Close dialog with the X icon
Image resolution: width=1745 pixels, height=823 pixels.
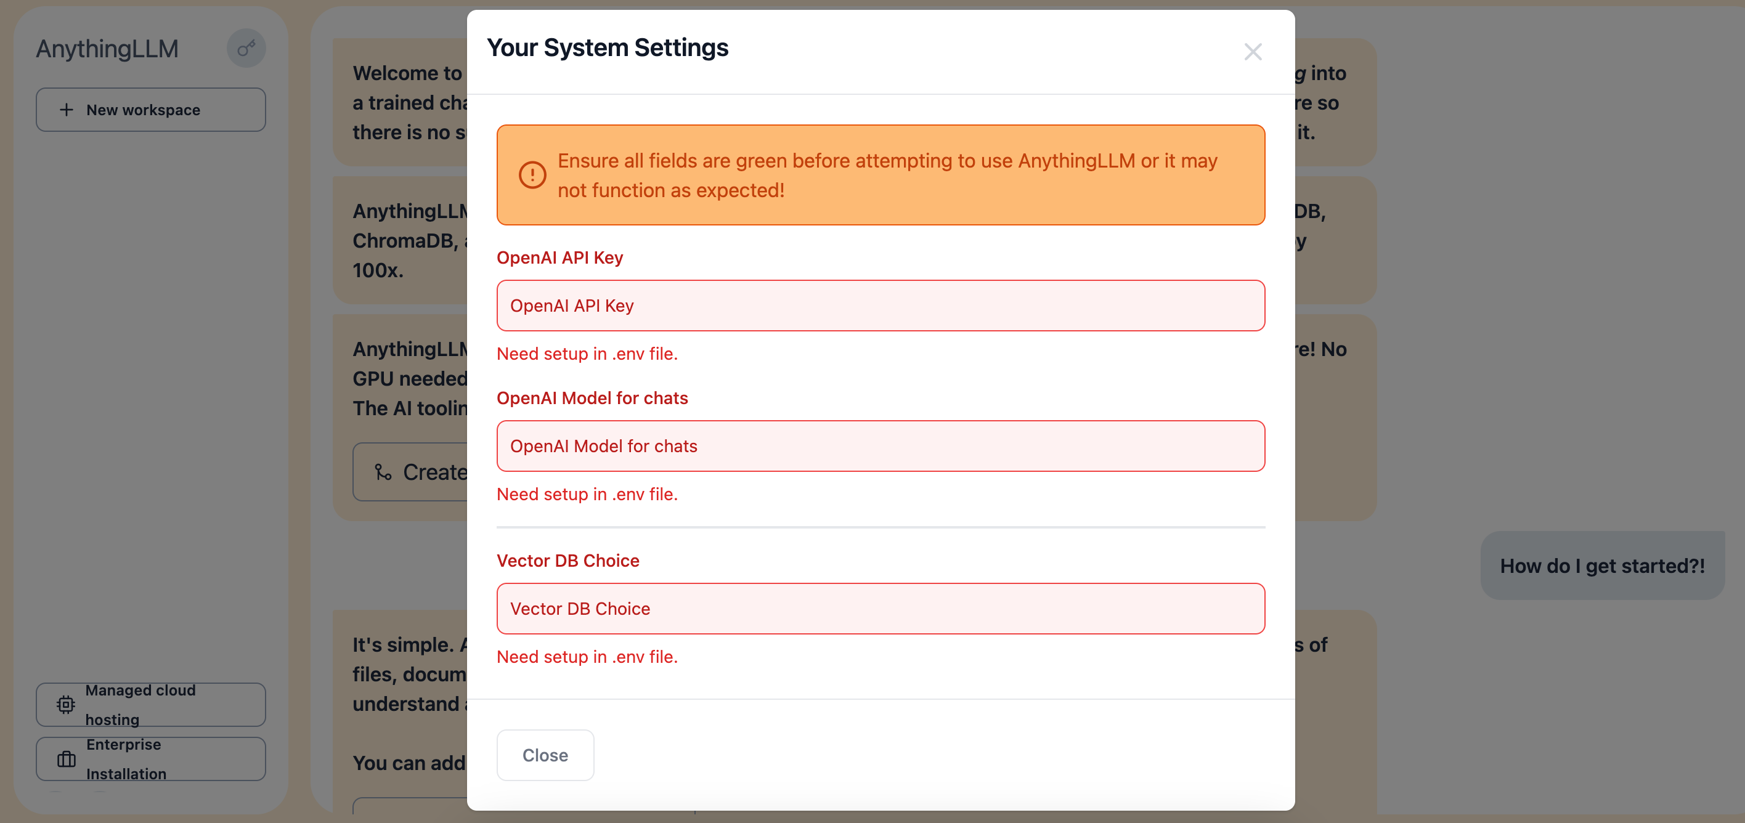pos(1253,52)
